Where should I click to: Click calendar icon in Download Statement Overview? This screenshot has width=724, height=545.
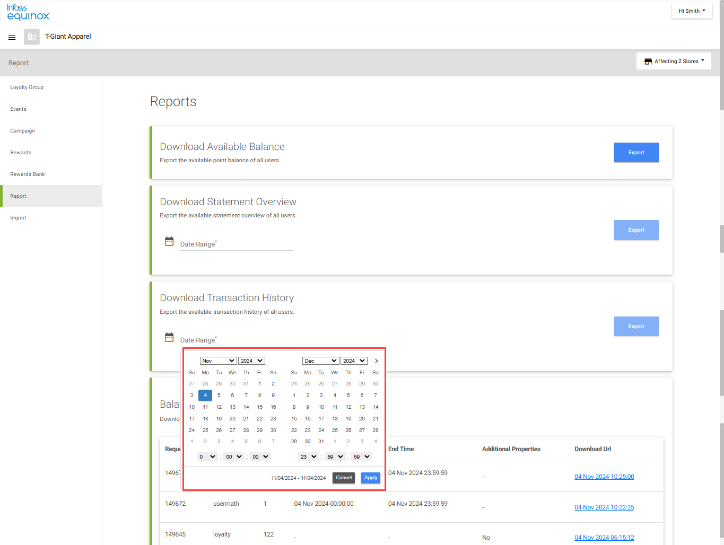click(x=169, y=241)
